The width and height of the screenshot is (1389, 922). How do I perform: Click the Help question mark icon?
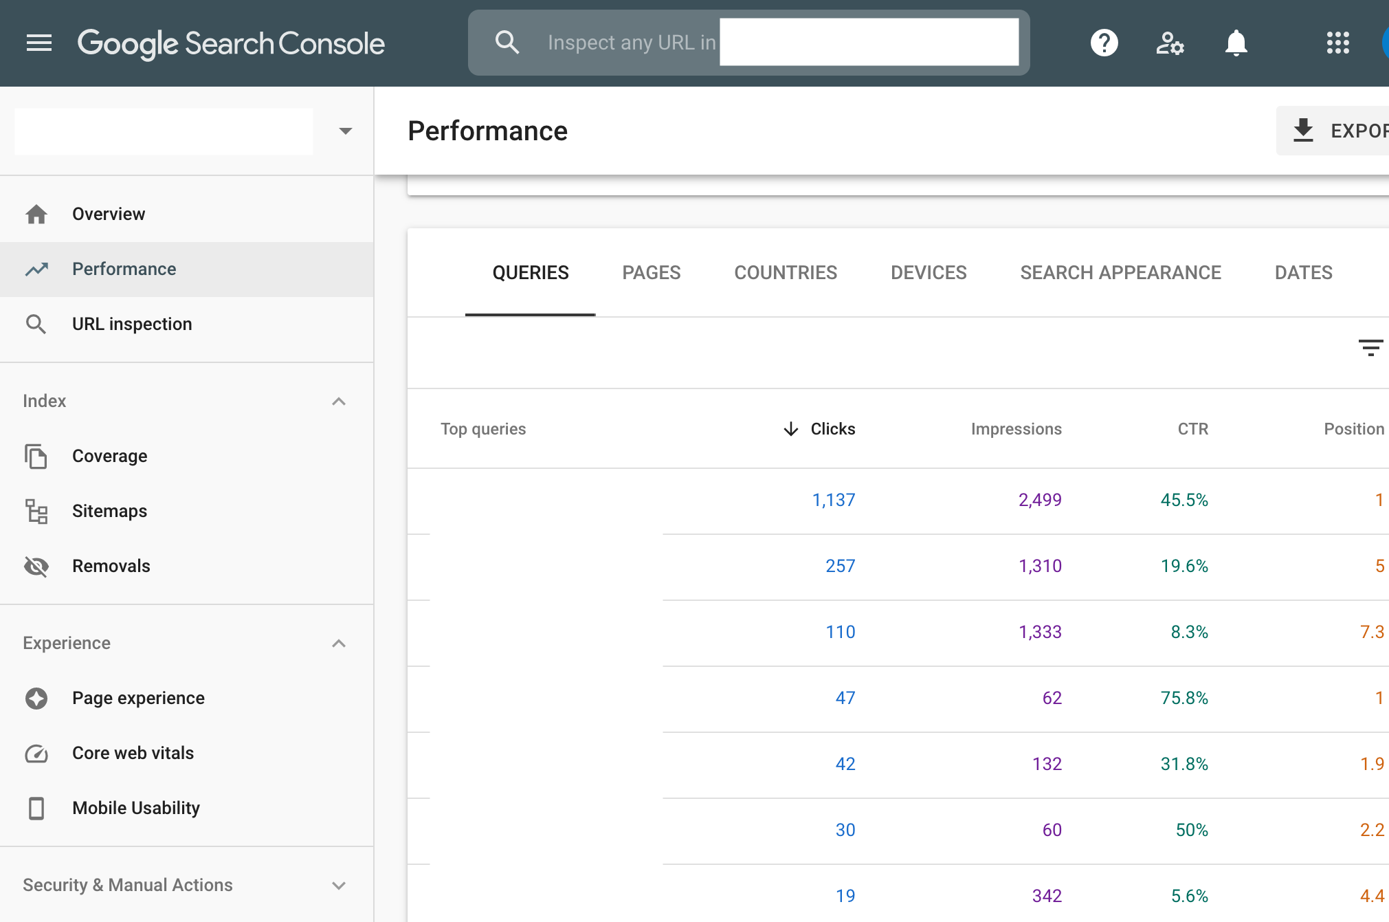click(x=1104, y=43)
